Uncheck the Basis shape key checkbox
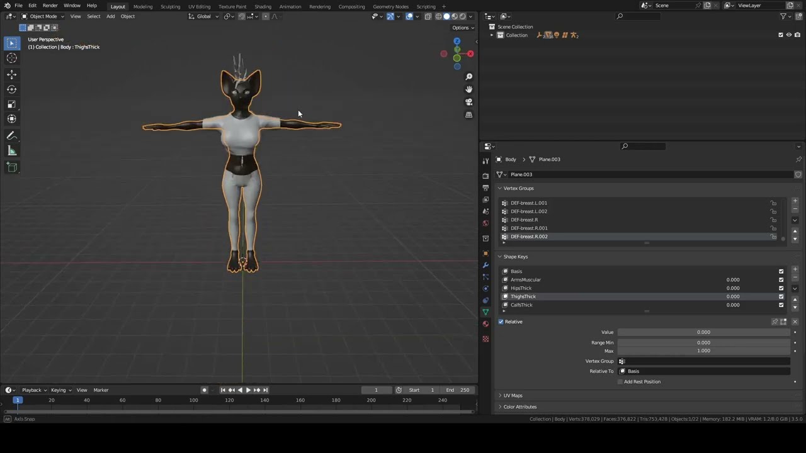This screenshot has height=453, width=806. (x=781, y=272)
